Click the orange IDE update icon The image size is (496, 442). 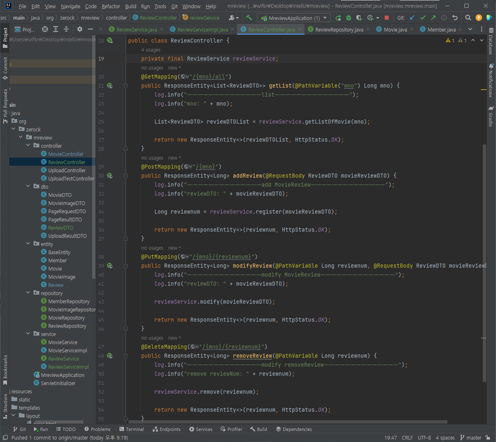coord(479,18)
